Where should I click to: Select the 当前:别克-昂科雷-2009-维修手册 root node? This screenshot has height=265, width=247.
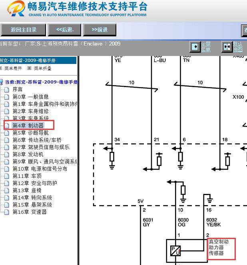click(41, 82)
